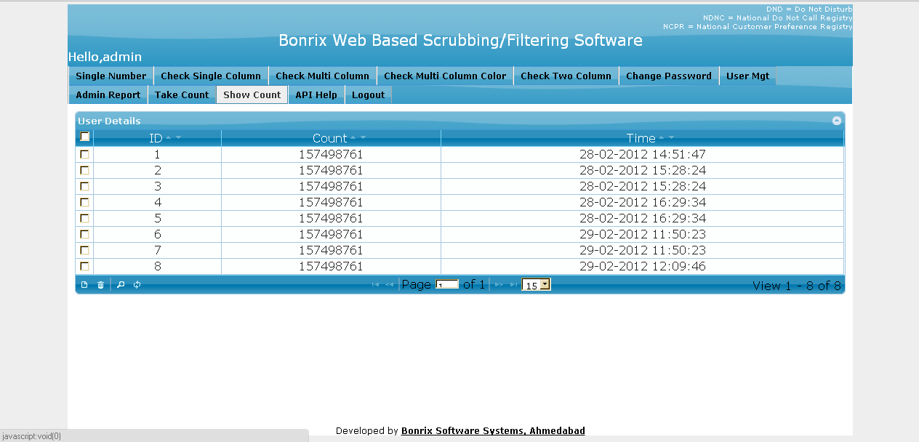Viewport: 919px width, 442px height.
Task: Check the checkbox for row ID 1
Action: (85, 154)
